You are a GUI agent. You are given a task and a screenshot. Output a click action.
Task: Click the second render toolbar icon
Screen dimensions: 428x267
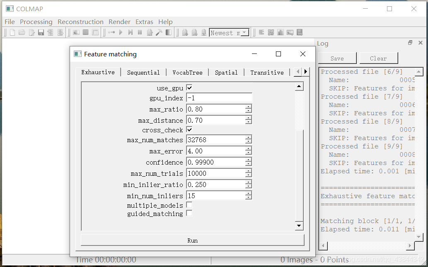[195, 32]
